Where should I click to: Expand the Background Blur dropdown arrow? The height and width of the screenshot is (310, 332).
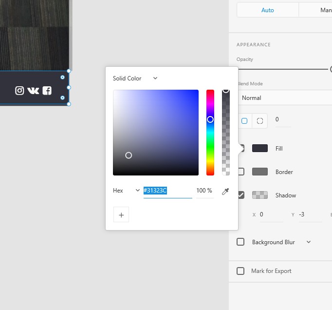click(309, 242)
